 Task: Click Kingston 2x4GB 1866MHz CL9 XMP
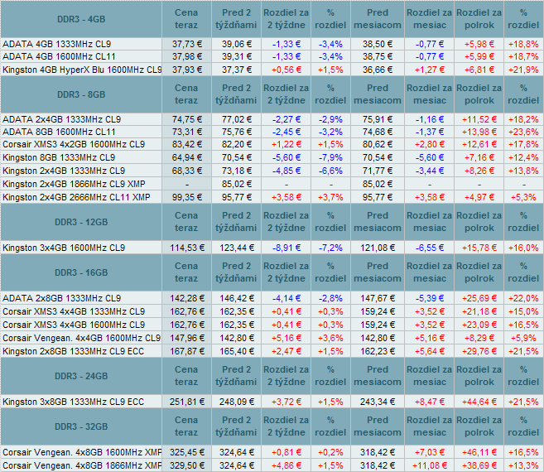point(74,184)
